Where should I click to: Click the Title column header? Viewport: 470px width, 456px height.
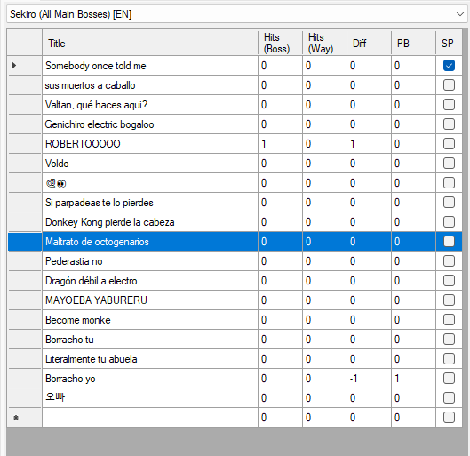150,43
